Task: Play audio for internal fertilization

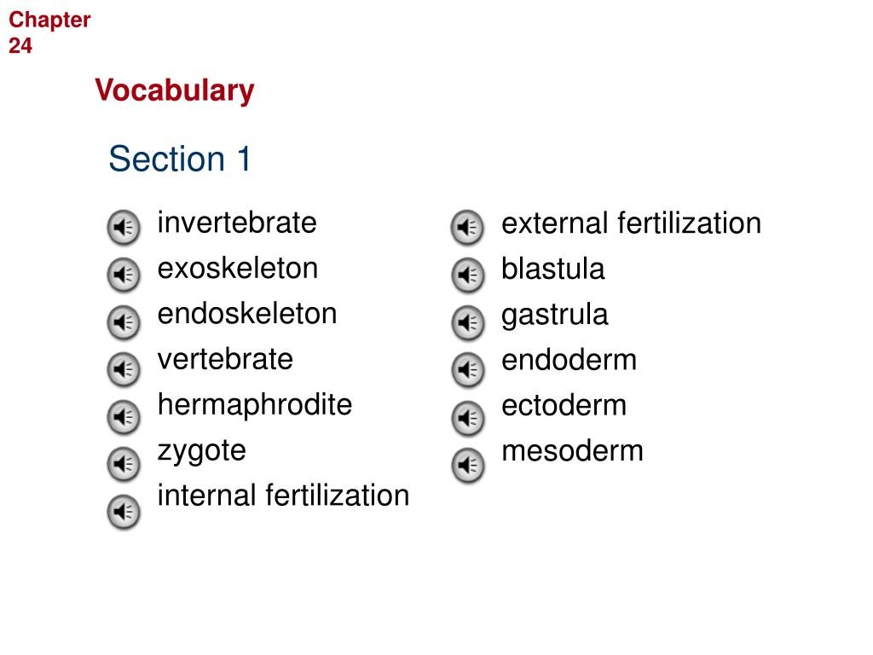Action: 123,512
